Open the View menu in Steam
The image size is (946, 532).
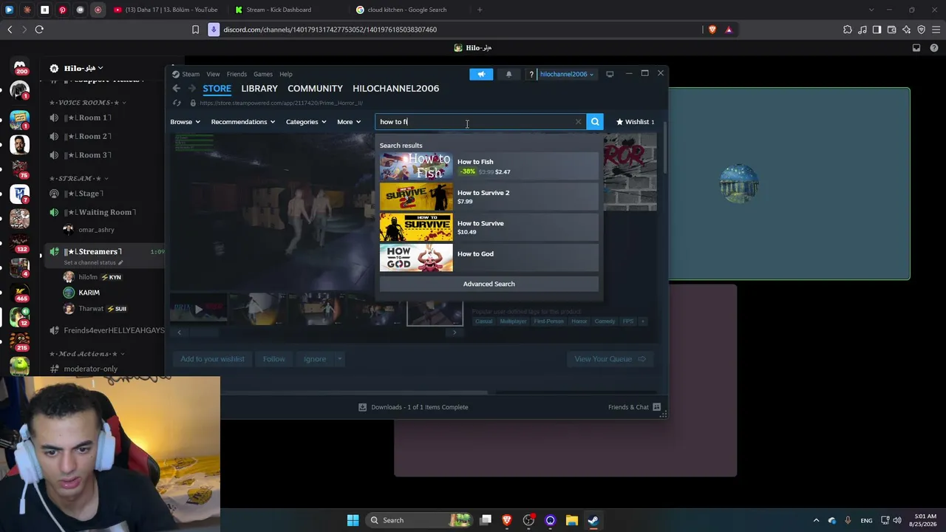tap(213, 74)
